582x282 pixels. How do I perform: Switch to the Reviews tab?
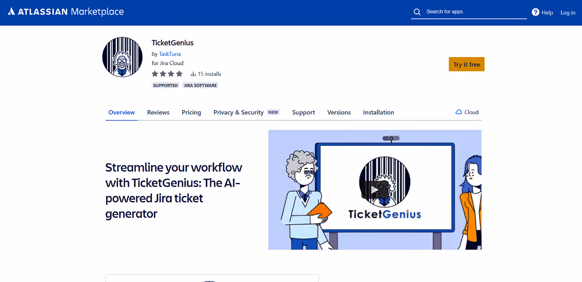tap(158, 112)
